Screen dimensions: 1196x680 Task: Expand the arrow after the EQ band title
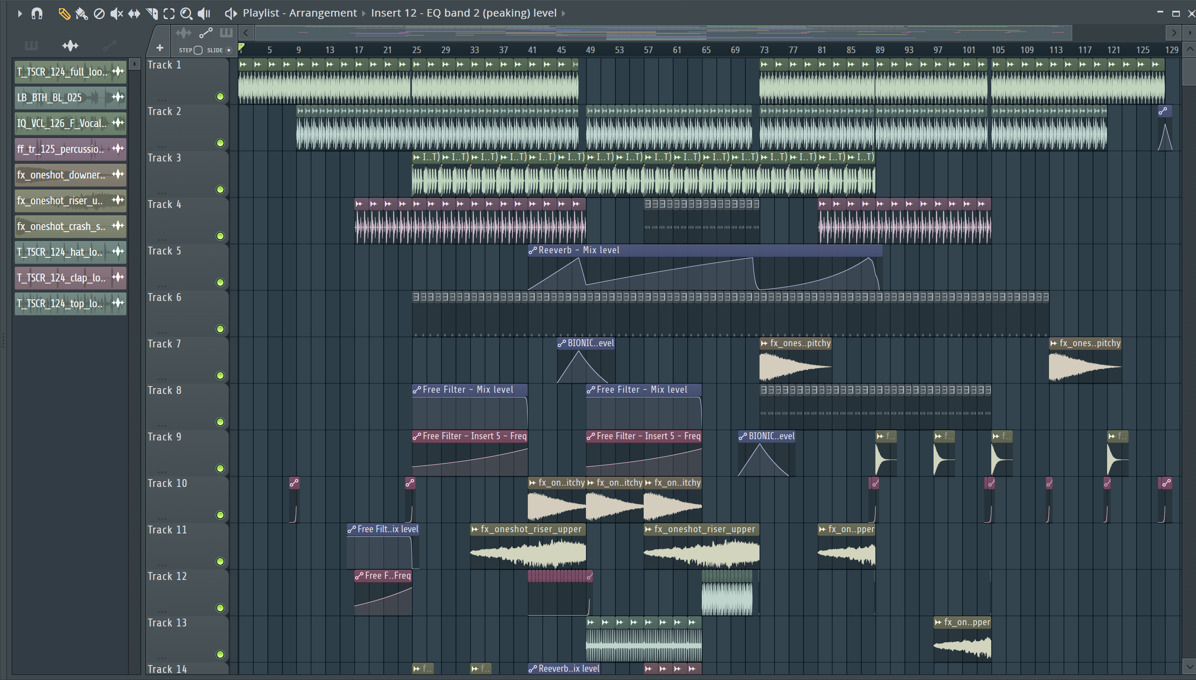coord(564,13)
